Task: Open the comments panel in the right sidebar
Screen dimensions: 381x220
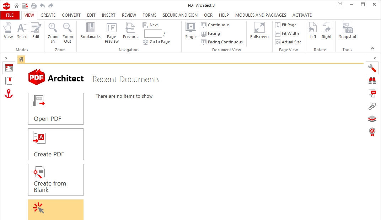Action: pyautogui.click(x=372, y=93)
